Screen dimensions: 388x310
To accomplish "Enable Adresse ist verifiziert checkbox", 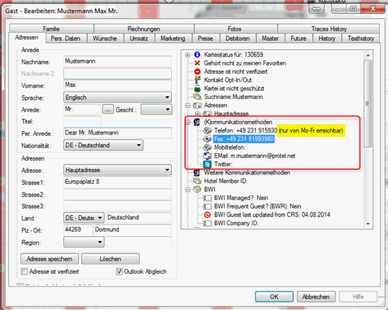I will click(25, 271).
